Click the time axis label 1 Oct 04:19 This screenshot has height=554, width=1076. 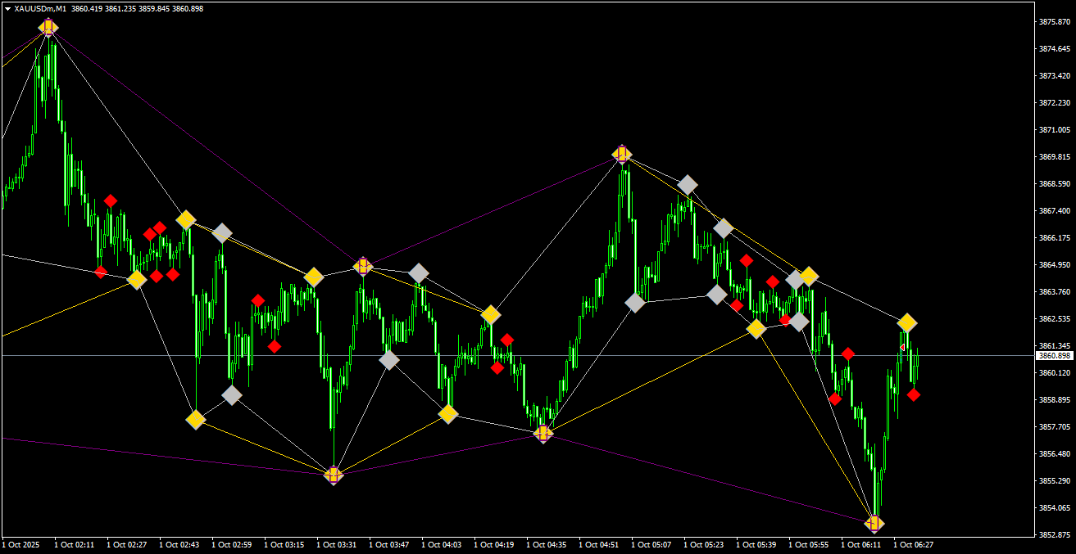[x=494, y=544]
